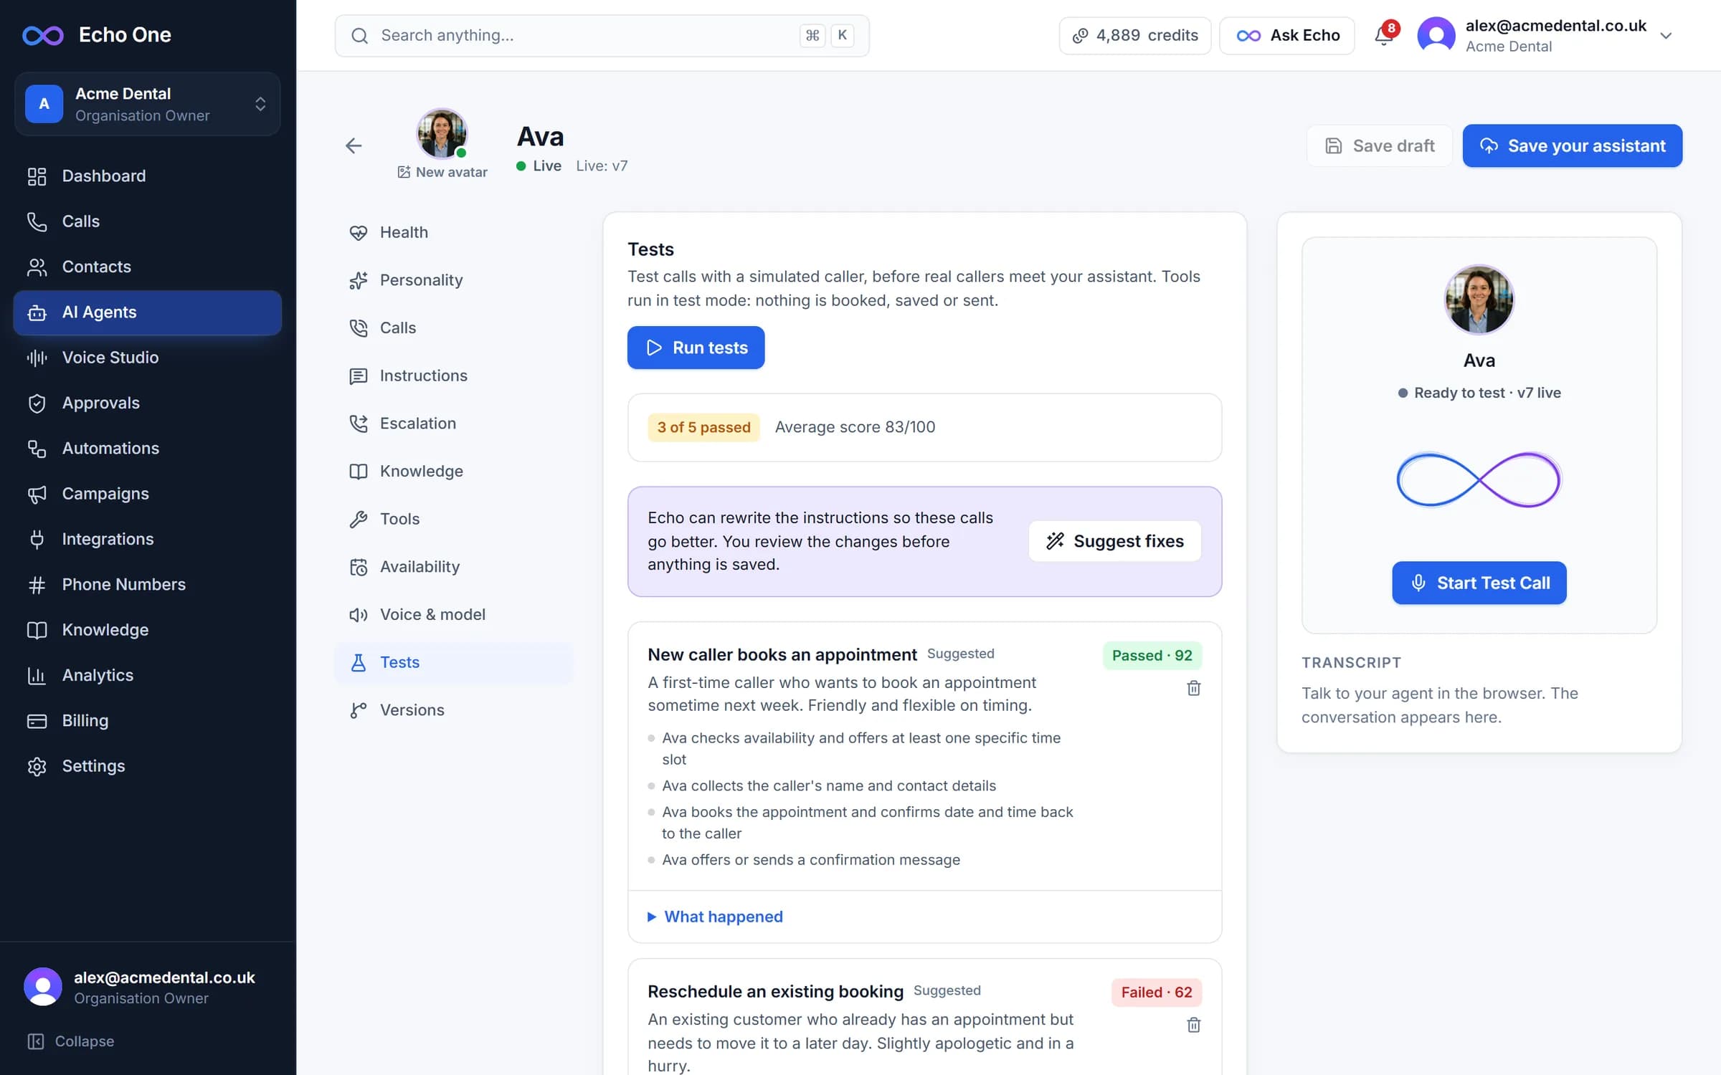The image size is (1721, 1075).
Task: Click the 4,889 credits button
Action: 1134,35
